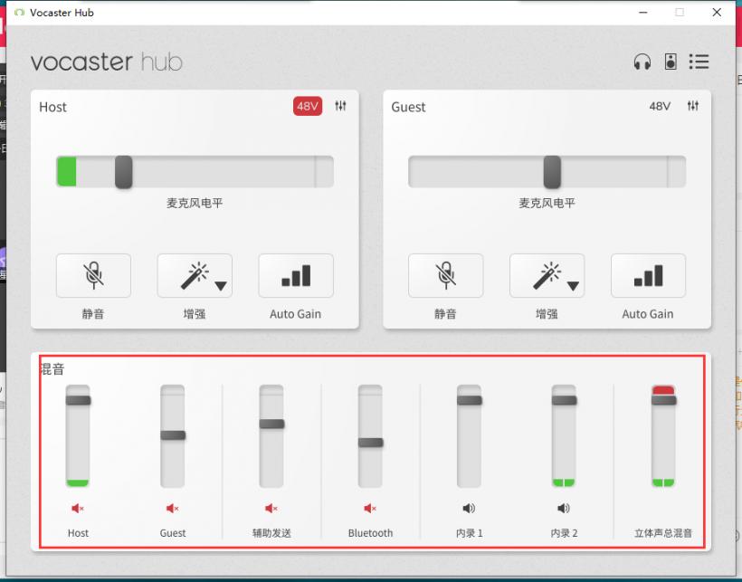Click the 内录 1 speaker icon
This screenshot has width=742, height=582.
467,508
